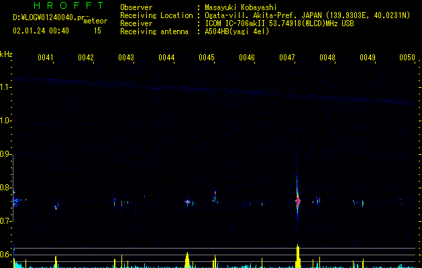Click the 0.7 kHz frequency axis label
The width and height of the screenshot is (422, 268).
pyautogui.click(x=6, y=221)
